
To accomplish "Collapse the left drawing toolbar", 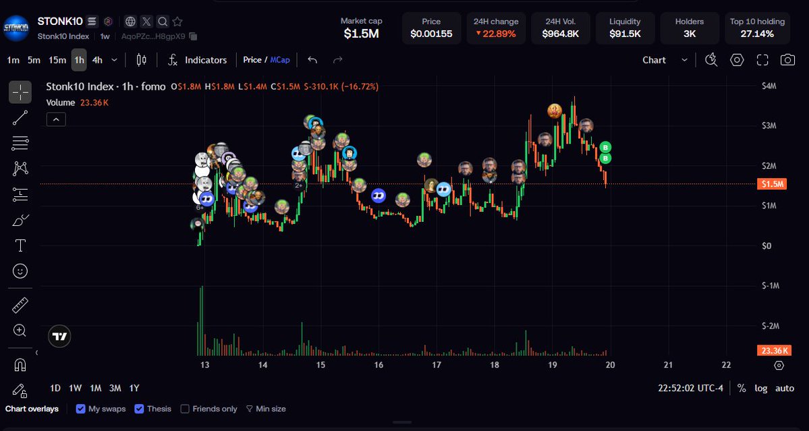I will pyautogui.click(x=36, y=353).
